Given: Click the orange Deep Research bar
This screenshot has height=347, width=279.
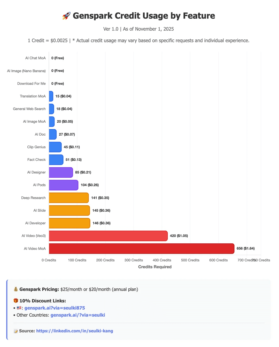Looking at the screenshot, I should point(69,198).
